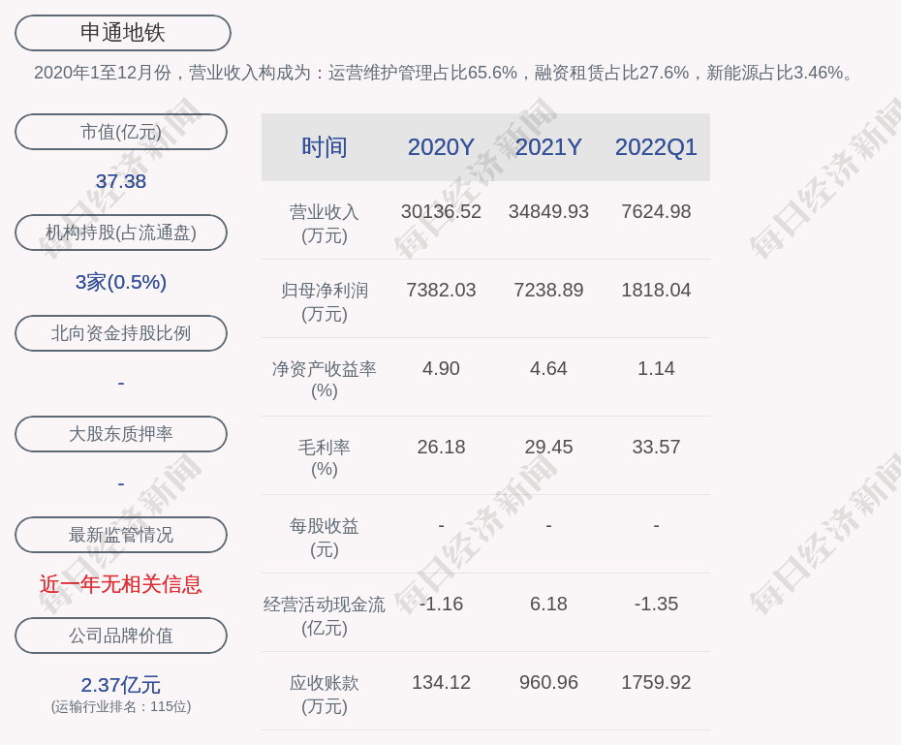Screen dimensions: 901x745
Task: Select the net profit value 1818.04
Action: 656,290
